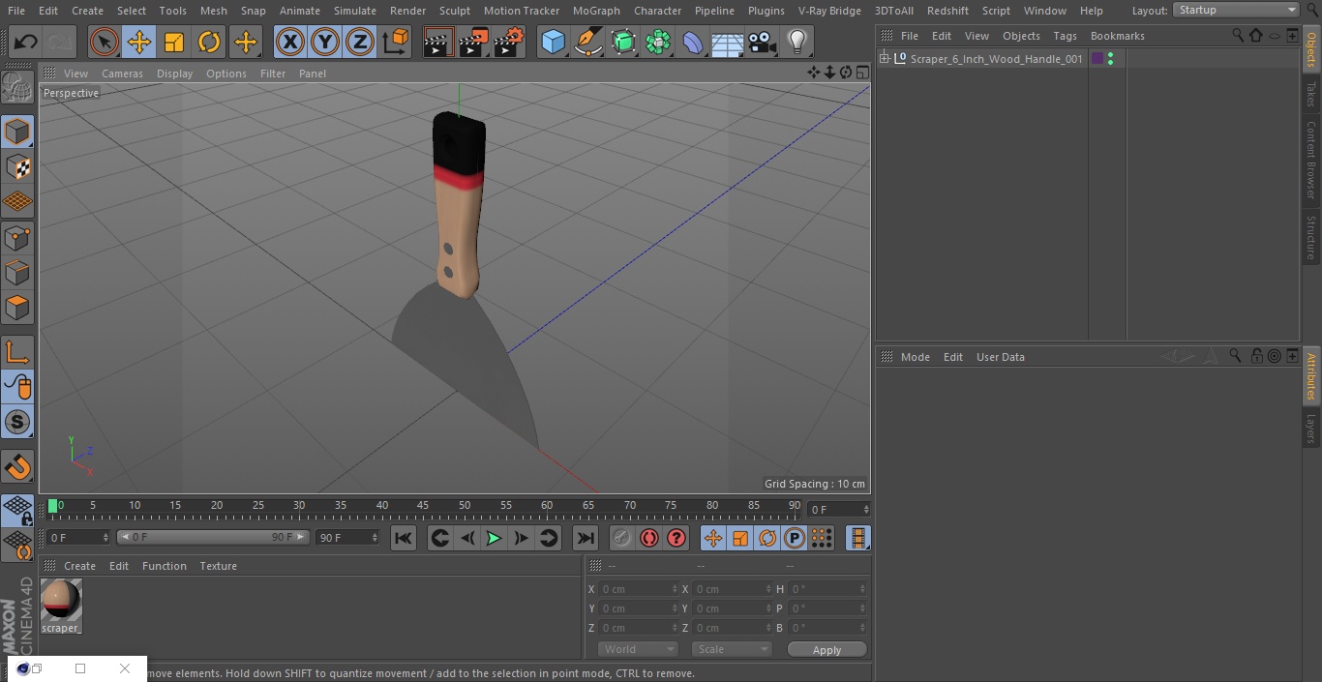Image resolution: width=1322 pixels, height=682 pixels.
Task: Add a Light with the bulb icon
Action: [x=796, y=42]
